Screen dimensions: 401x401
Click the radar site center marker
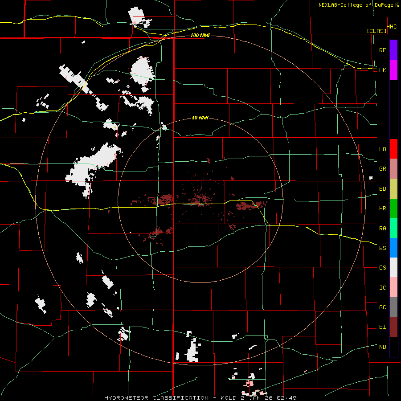pos(200,201)
